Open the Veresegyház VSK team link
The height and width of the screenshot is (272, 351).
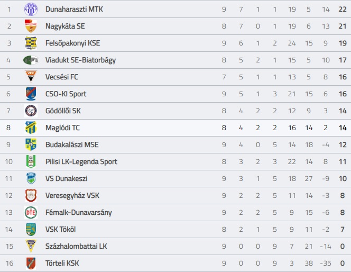[72, 196]
